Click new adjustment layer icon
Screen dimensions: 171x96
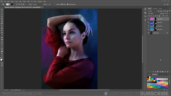tap(160, 72)
